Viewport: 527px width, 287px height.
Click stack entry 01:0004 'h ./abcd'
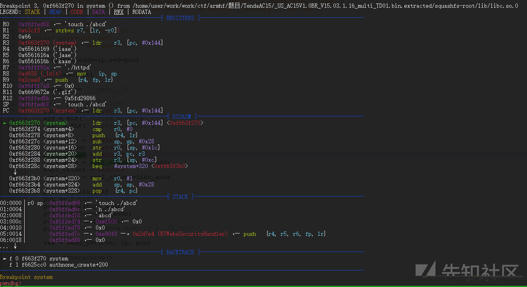coord(63,209)
